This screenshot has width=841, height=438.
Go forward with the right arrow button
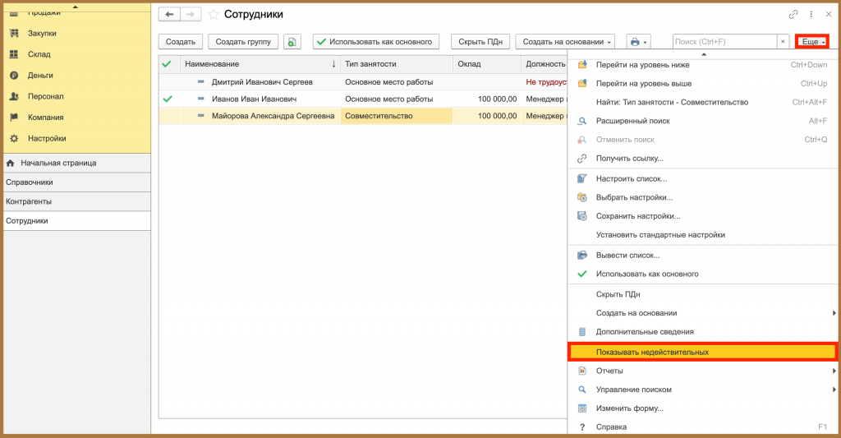click(191, 15)
